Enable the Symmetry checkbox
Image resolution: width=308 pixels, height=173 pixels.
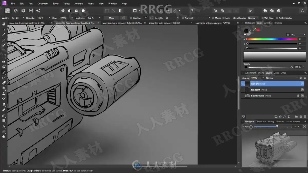(183, 18)
